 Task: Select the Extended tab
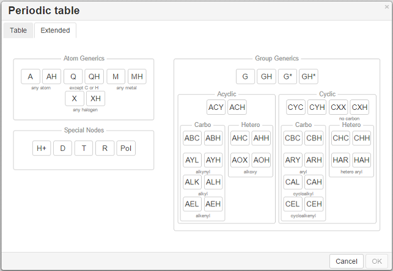pyautogui.click(x=55, y=31)
